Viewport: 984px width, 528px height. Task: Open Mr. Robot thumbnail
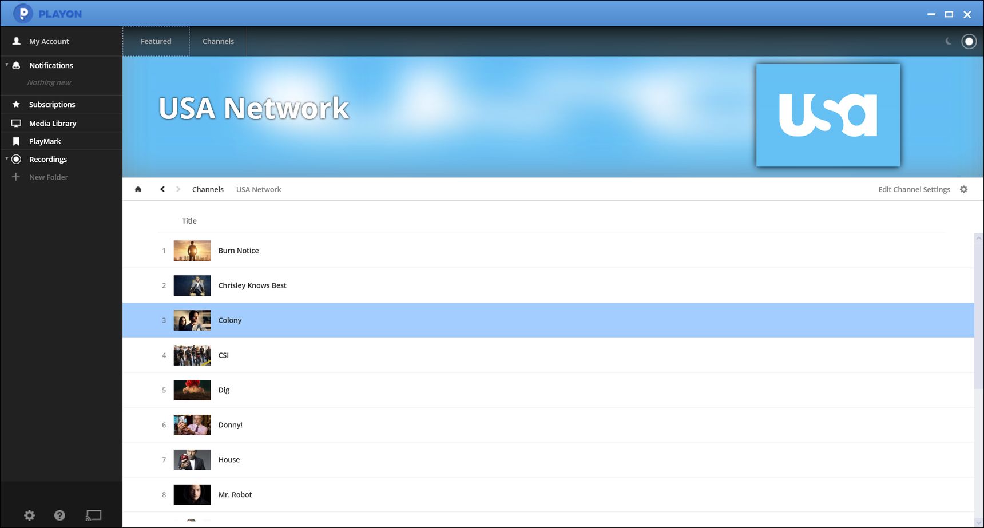(192, 495)
